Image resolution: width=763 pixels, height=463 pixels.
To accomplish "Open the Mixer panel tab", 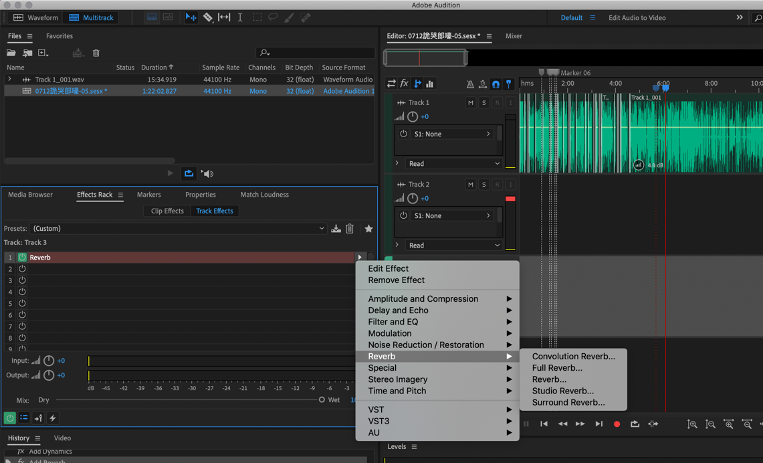I will click(x=514, y=35).
